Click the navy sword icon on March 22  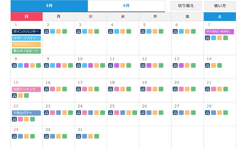click(x=14, y=119)
